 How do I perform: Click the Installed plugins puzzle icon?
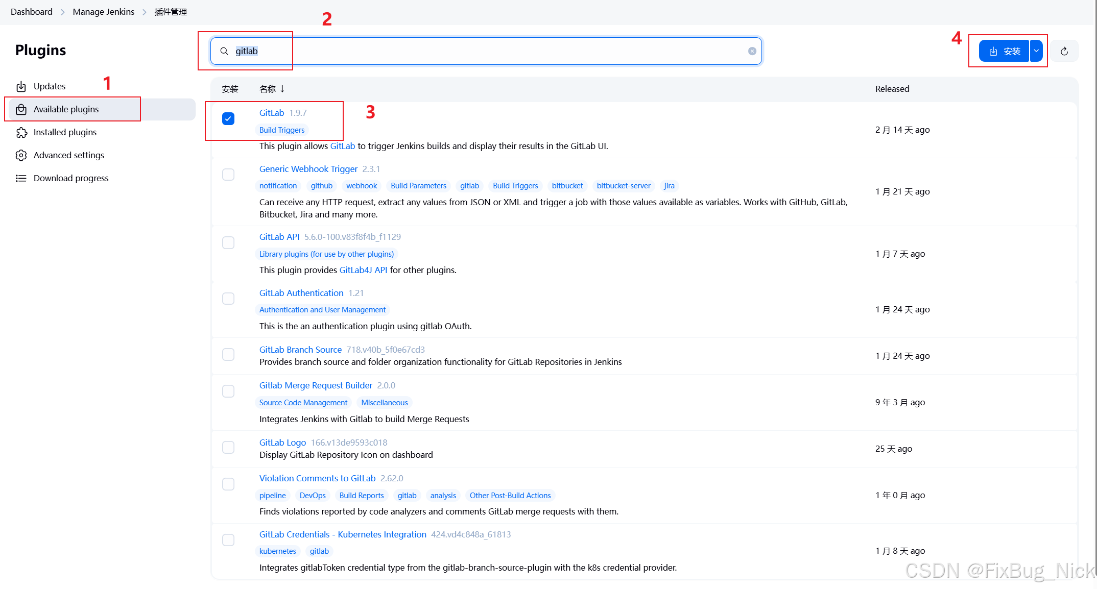(21, 132)
